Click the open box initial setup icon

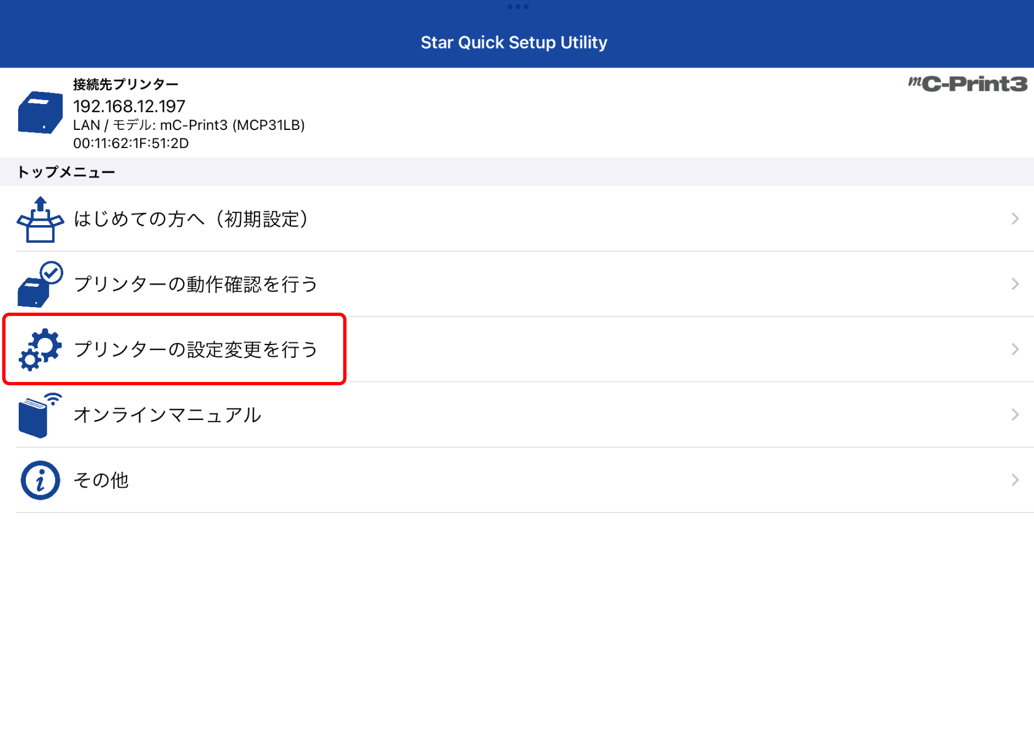coord(40,220)
